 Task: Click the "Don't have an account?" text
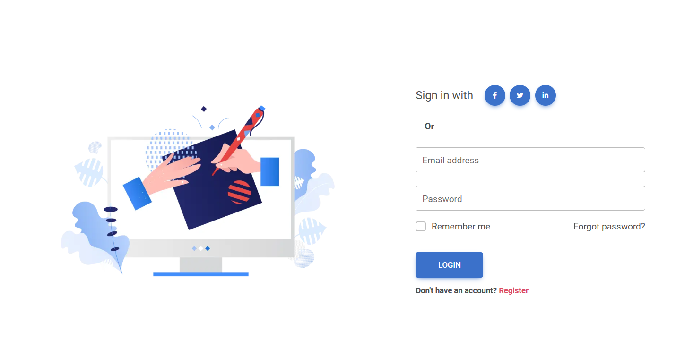tap(456, 291)
